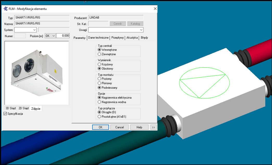Select Prostokątne (A1xB1) connection type

[99, 117]
